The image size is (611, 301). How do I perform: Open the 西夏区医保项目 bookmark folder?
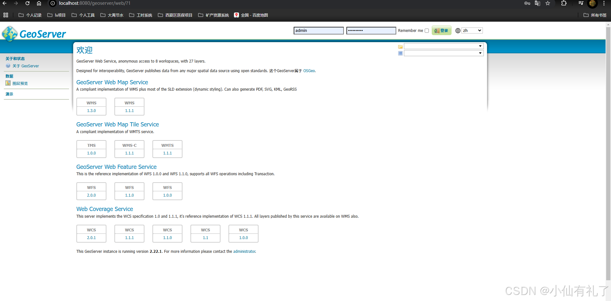[175, 15]
